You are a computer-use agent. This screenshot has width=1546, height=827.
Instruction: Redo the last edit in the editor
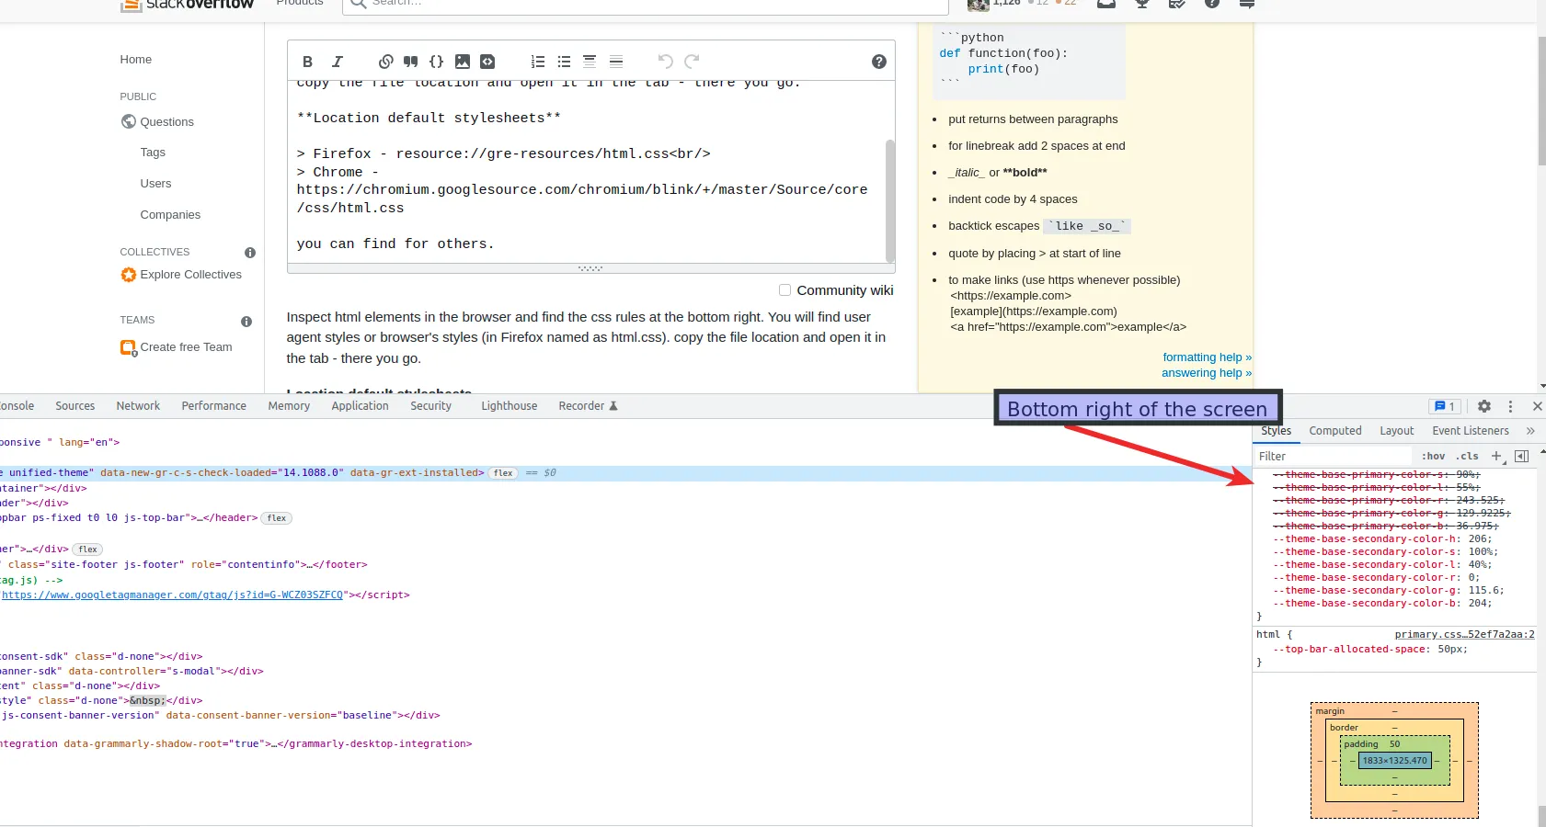(692, 62)
